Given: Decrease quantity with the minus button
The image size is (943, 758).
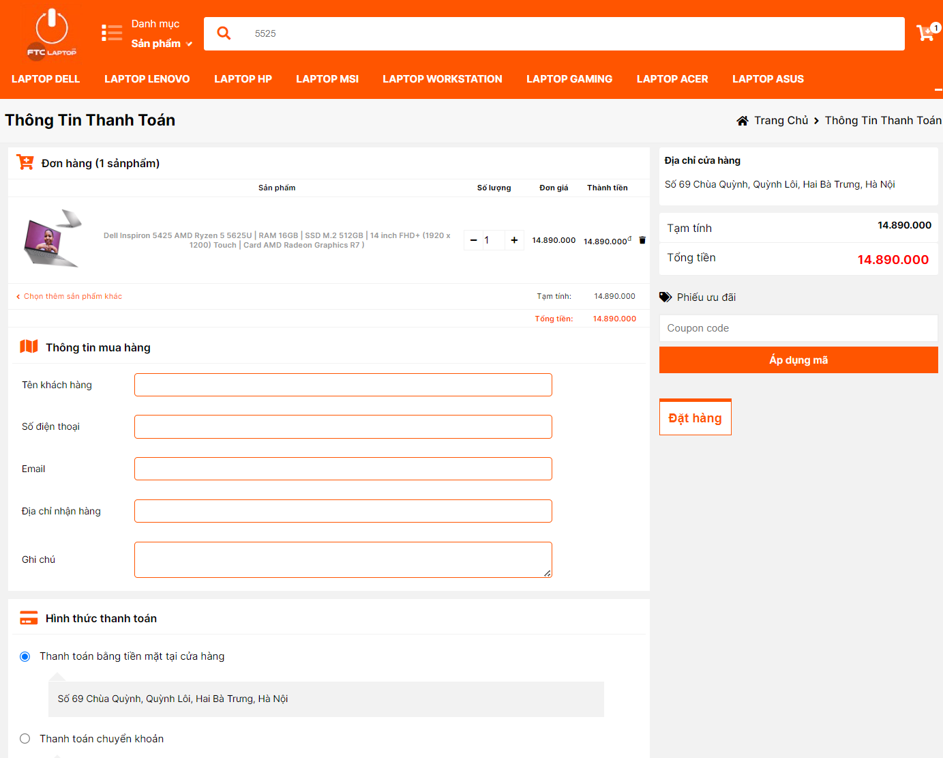Looking at the screenshot, I should [473, 240].
